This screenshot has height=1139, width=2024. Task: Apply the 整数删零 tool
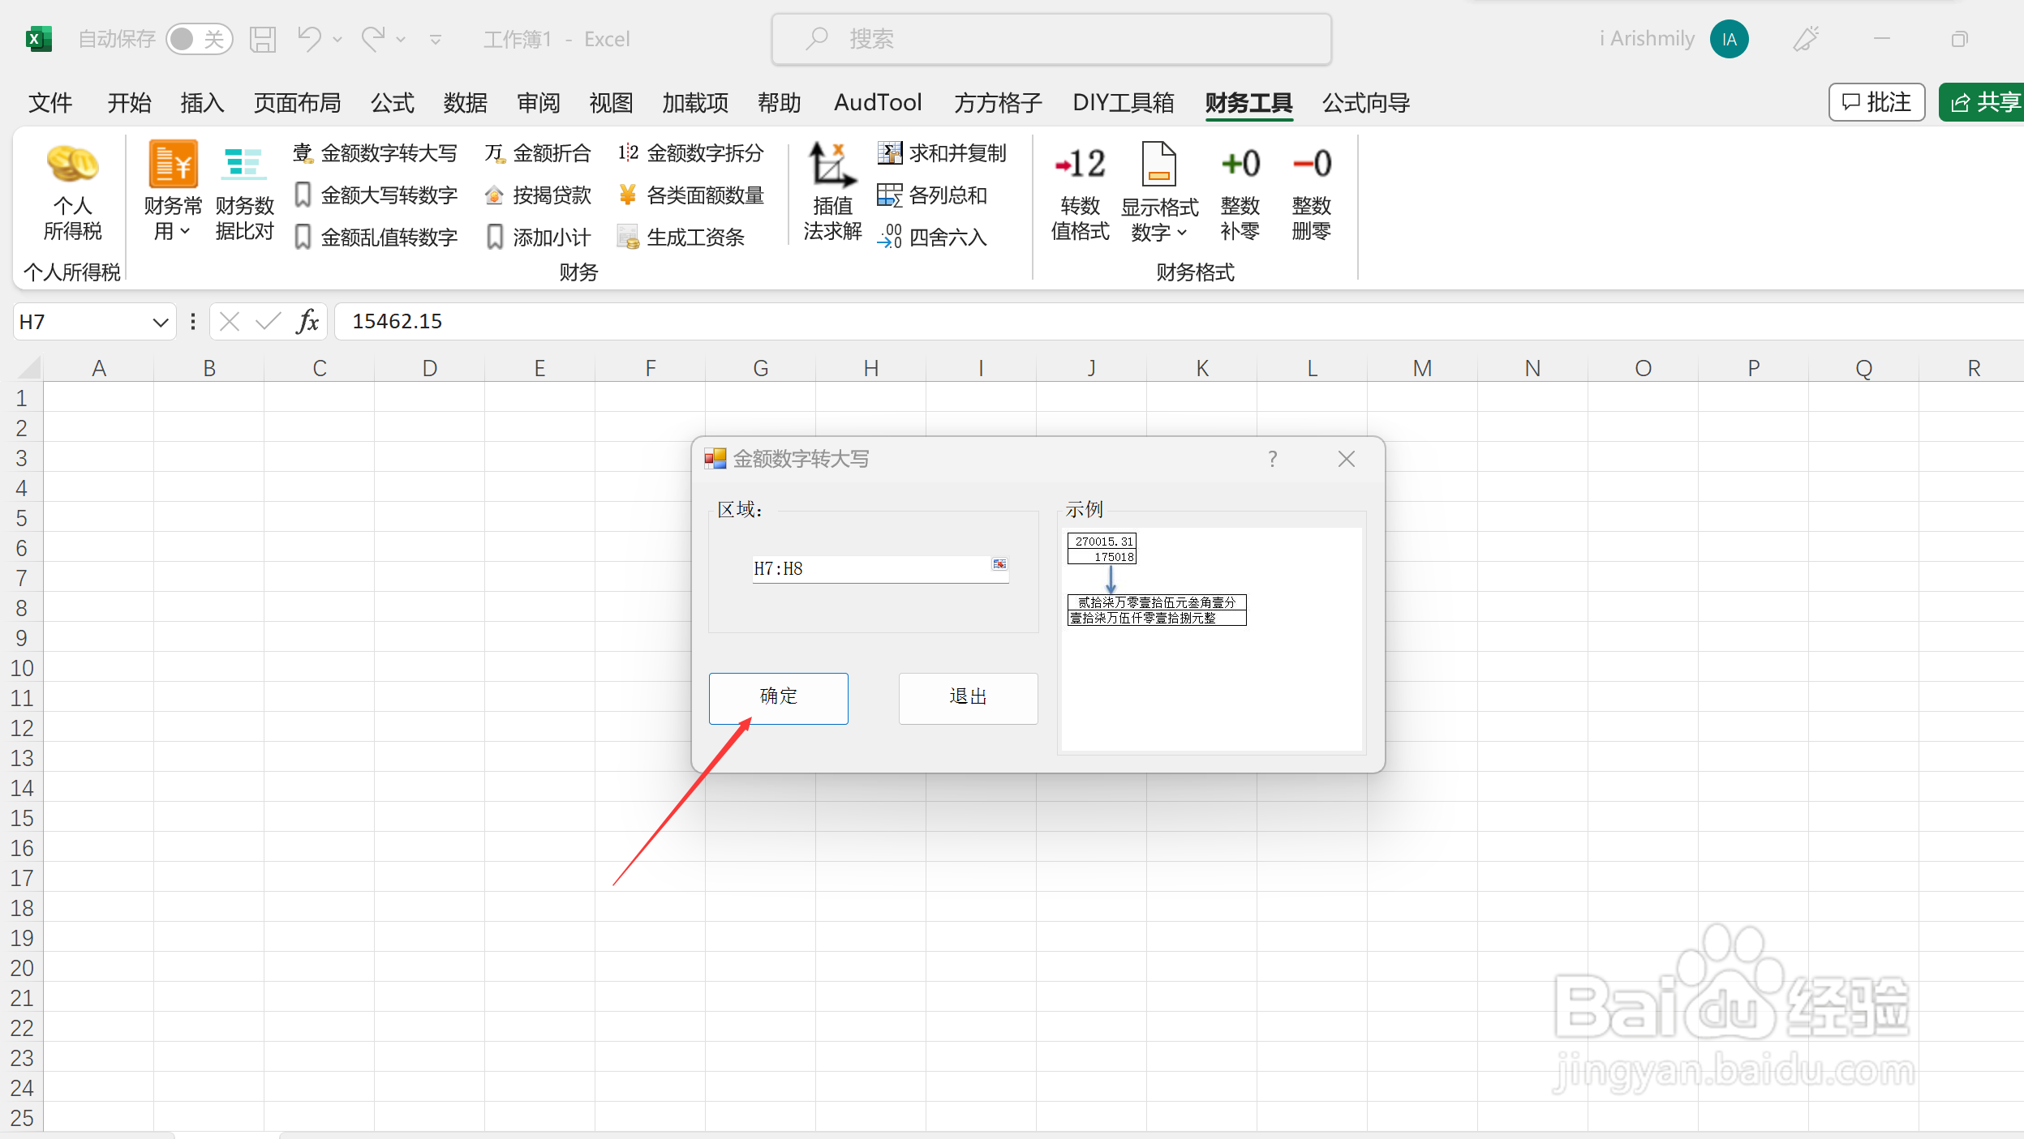pyautogui.click(x=1311, y=193)
